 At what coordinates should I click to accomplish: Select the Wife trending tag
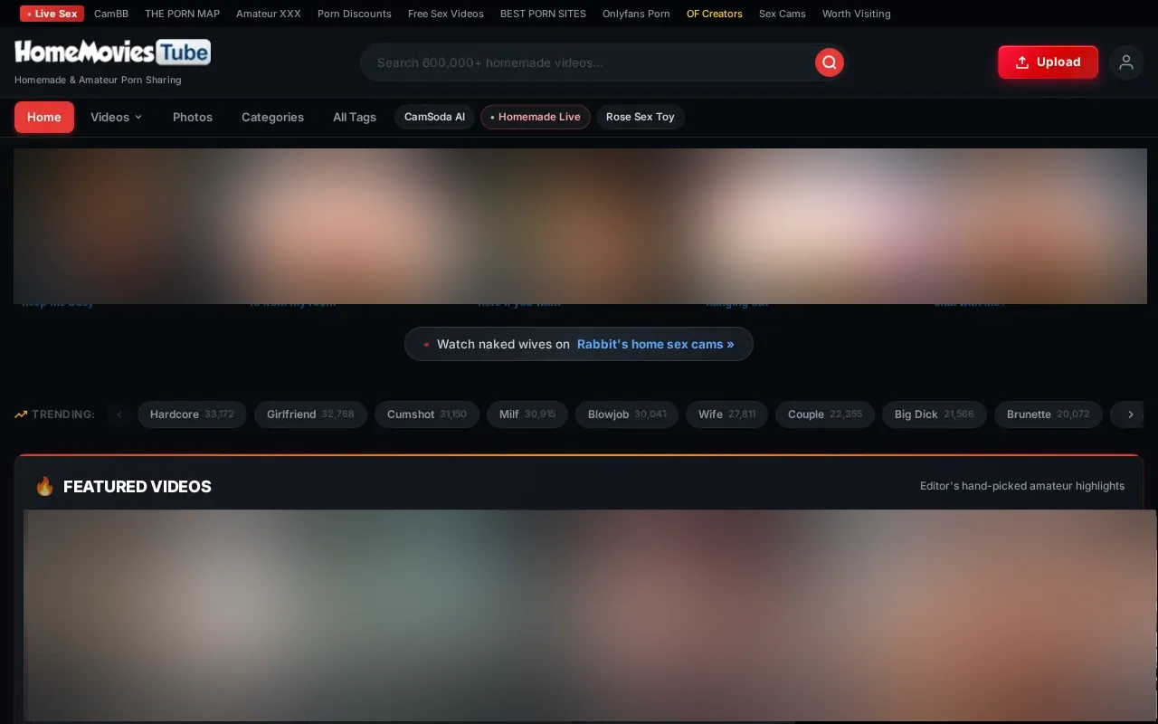pos(726,414)
